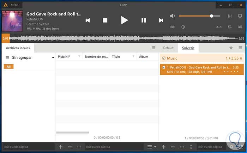Click the elapsed time 0:07 label
247x153 pixels.
[x=6, y=38]
